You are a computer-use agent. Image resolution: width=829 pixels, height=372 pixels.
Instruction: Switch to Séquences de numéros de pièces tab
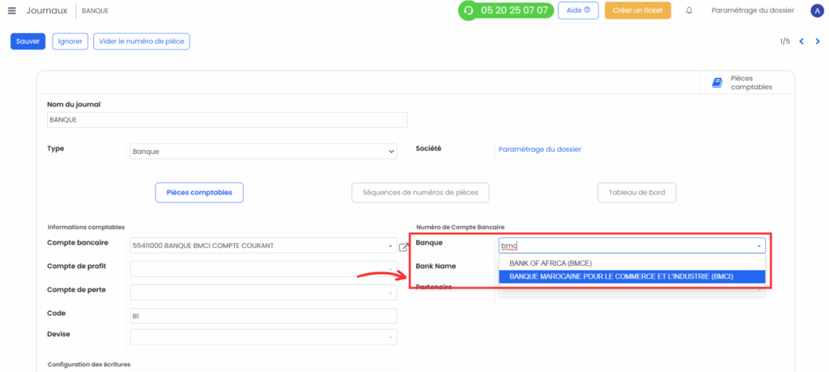pos(420,193)
